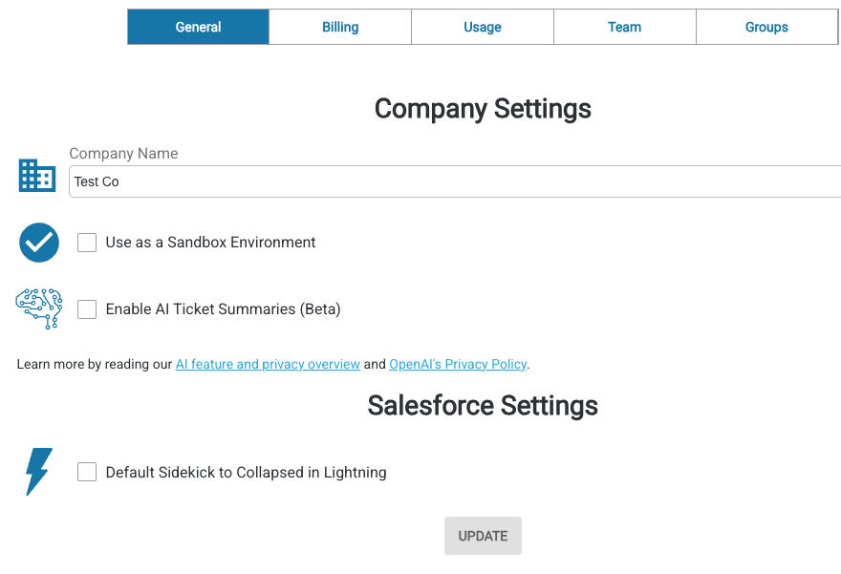Click the company building icon
Image resolution: width=841 pixels, height=574 pixels.
pos(37,175)
